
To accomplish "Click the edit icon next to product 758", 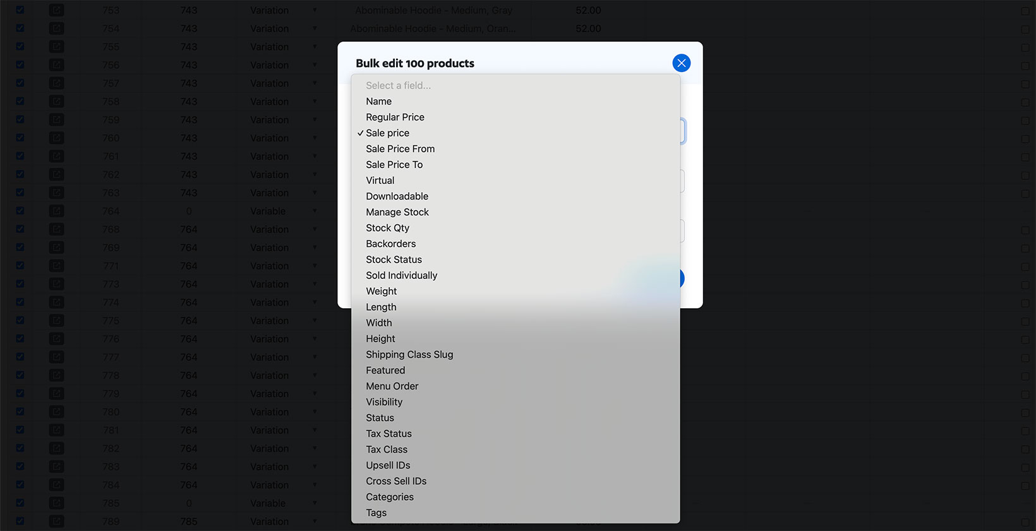I will point(56,101).
